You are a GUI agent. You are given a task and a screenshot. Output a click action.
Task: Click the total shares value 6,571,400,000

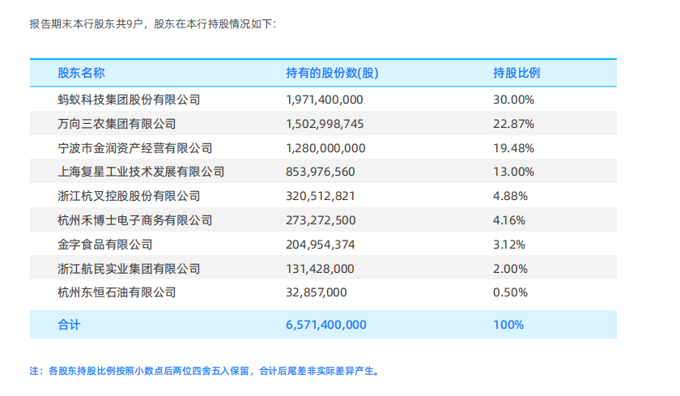pos(326,325)
